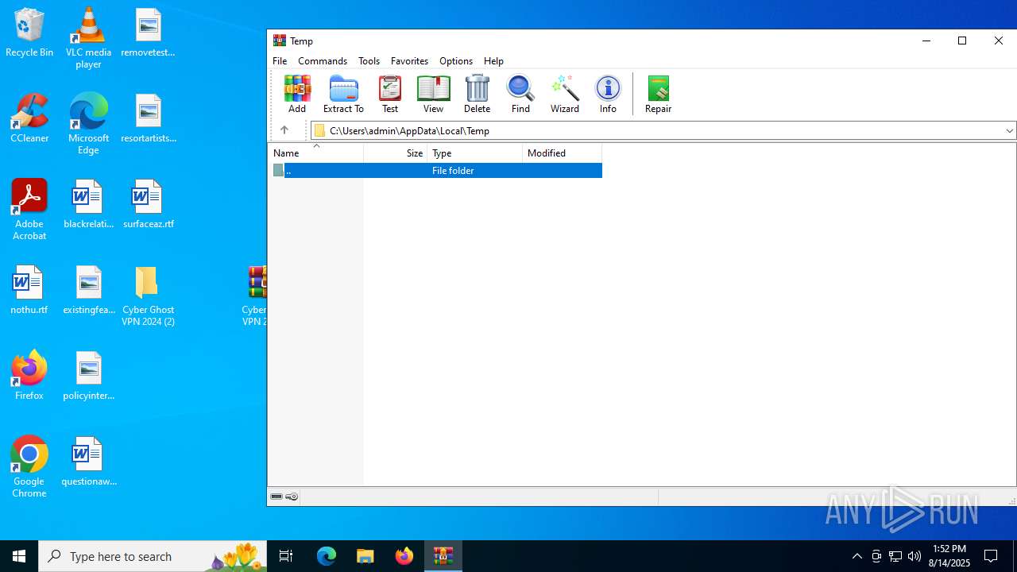The width and height of the screenshot is (1017, 572).
Task: Open the Favorites menu
Action: point(409,61)
